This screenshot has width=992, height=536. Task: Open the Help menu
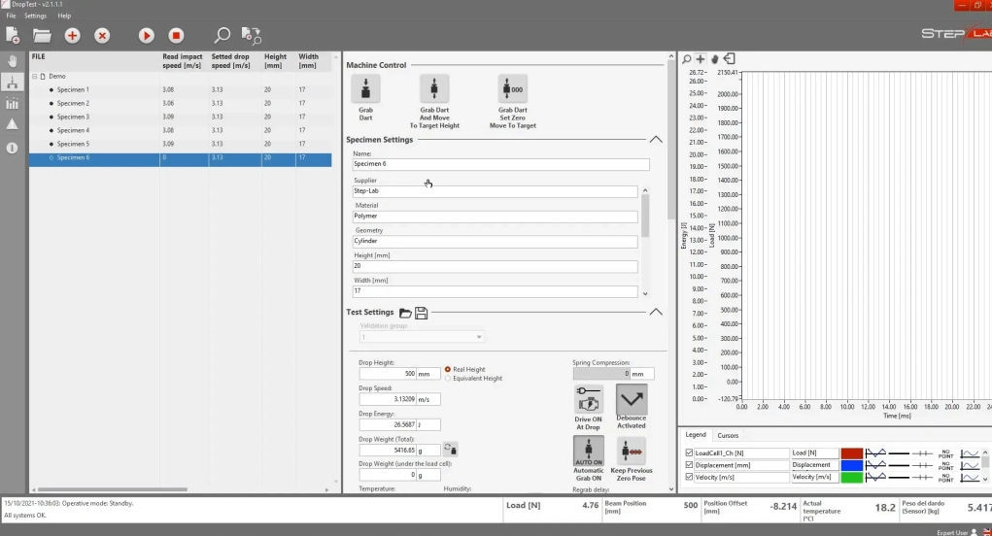tap(64, 16)
